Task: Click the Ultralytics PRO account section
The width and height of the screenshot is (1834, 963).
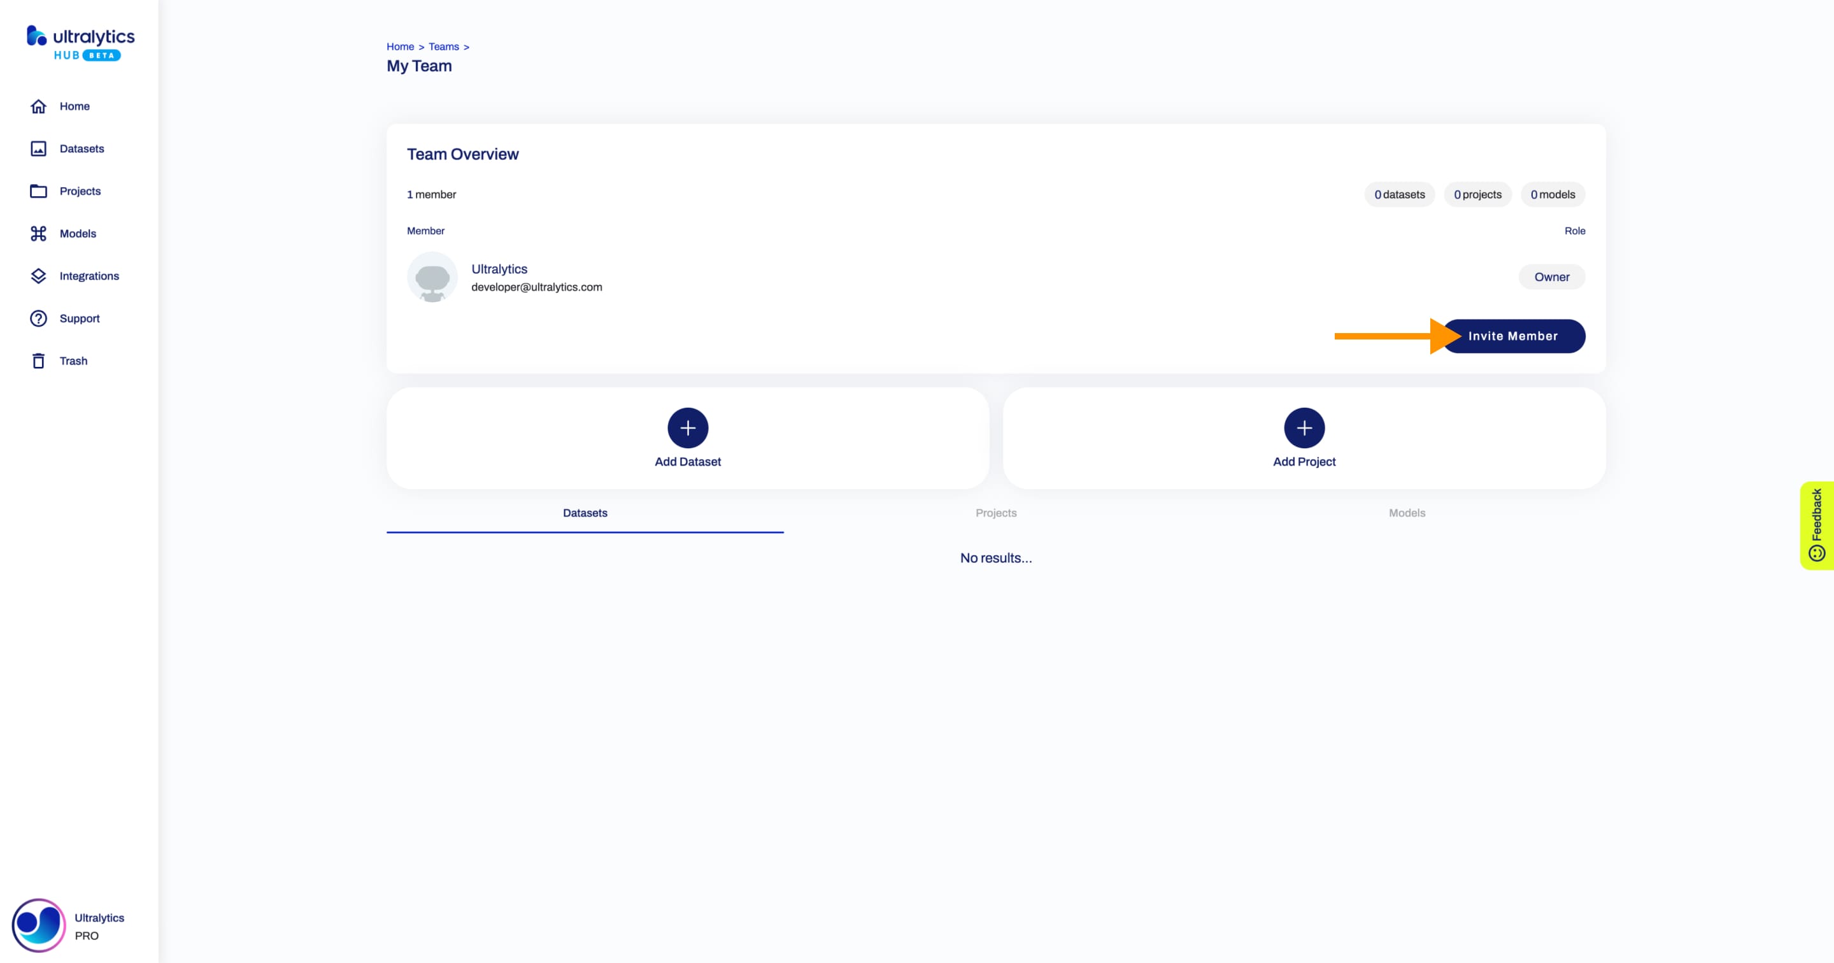Action: click(76, 925)
